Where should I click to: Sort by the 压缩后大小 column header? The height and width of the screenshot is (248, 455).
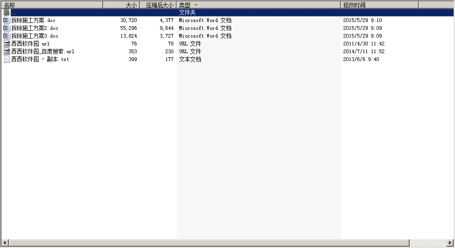pos(158,5)
